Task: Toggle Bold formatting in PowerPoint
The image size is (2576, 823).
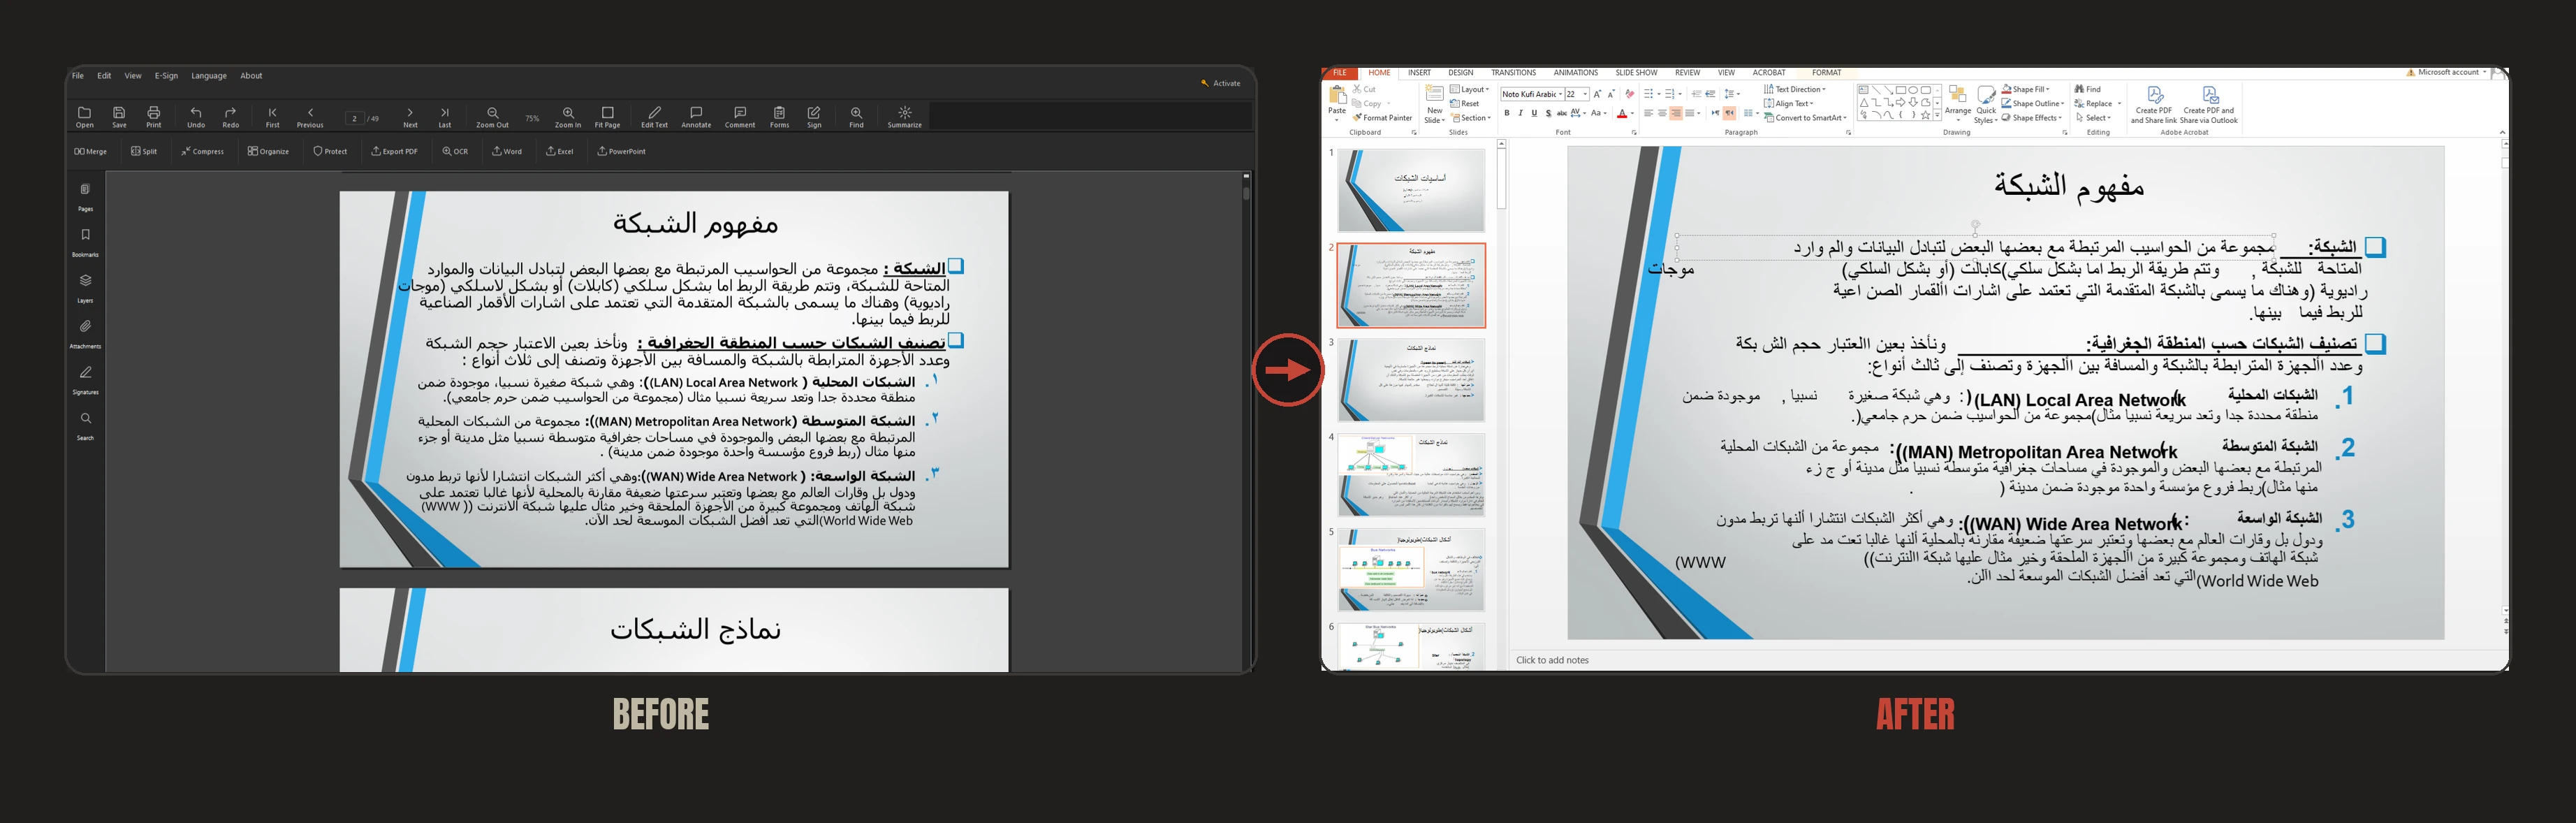Action: click(1507, 113)
